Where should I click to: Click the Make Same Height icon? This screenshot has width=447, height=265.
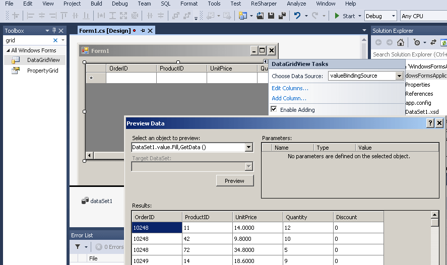click(x=112, y=16)
